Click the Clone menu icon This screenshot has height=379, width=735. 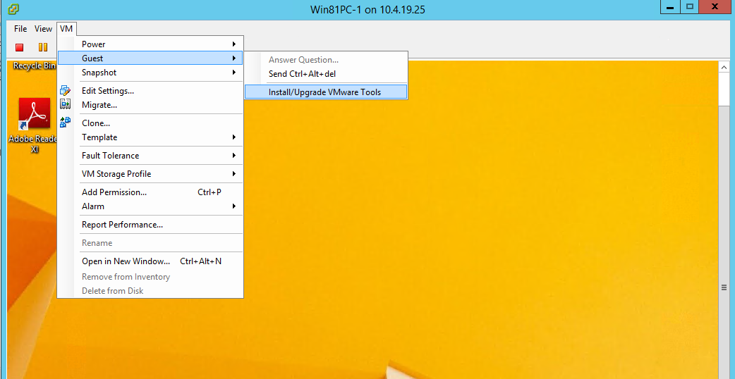66,123
